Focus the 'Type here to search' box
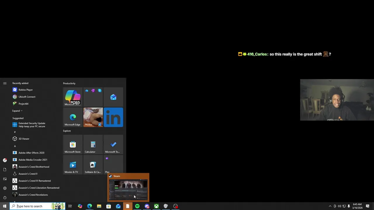 [37, 206]
